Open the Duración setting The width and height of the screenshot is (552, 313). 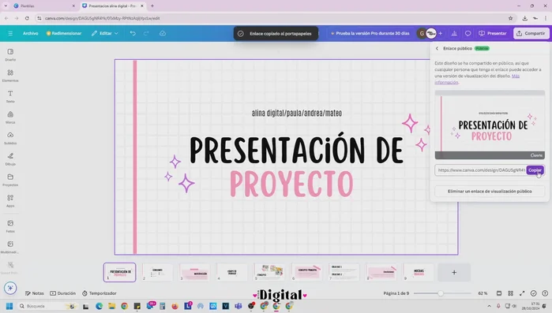(62, 293)
